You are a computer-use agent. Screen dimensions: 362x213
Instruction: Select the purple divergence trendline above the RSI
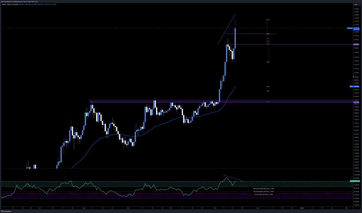[x=233, y=178]
